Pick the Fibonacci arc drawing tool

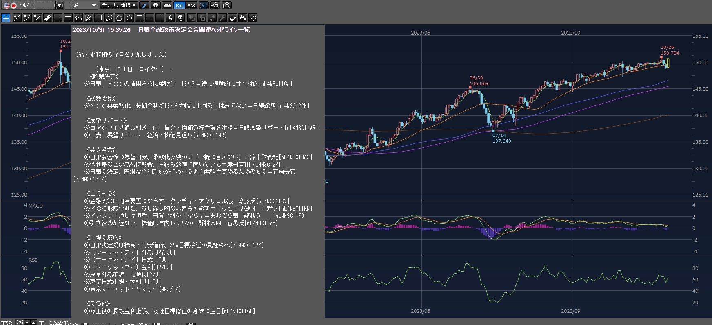(78, 18)
